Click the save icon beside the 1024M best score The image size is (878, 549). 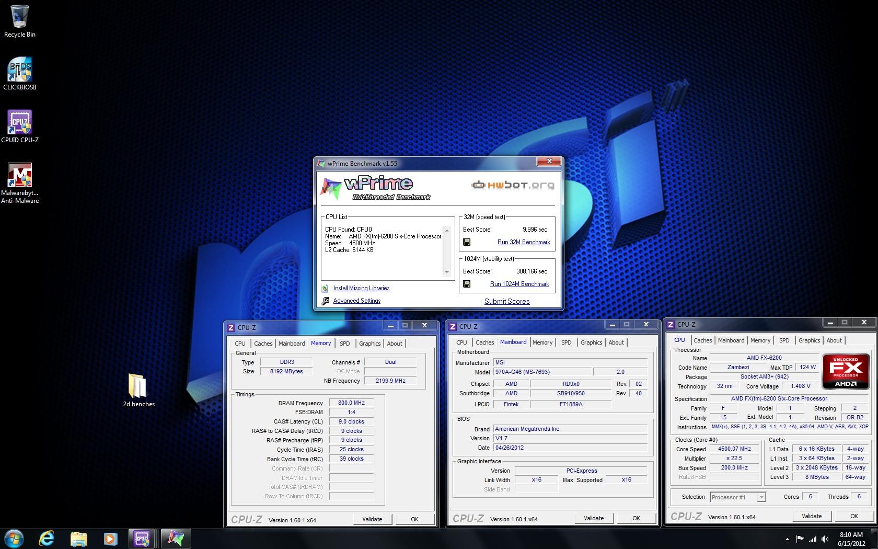pyautogui.click(x=467, y=284)
